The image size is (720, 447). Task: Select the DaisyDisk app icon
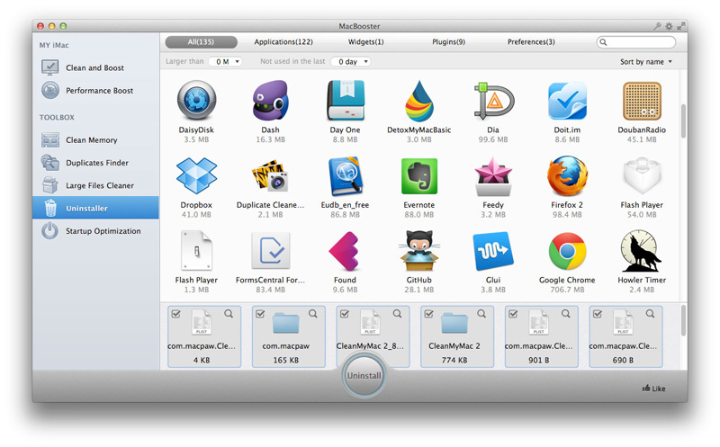point(195,101)
